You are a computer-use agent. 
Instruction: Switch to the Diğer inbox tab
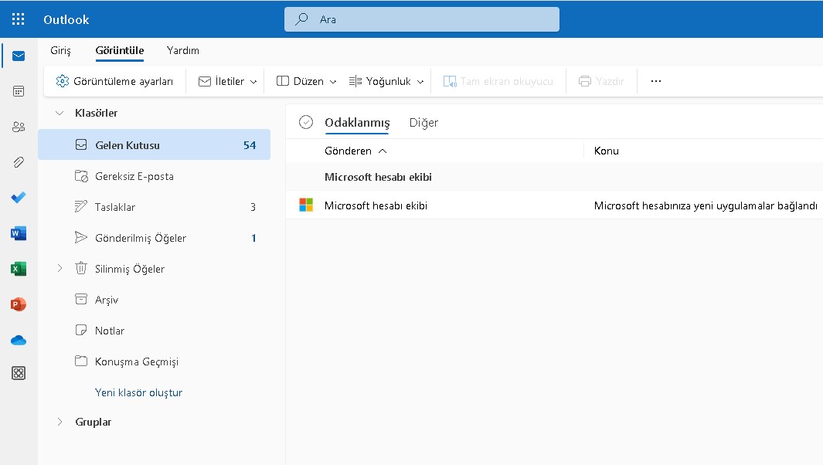point(423,122)
